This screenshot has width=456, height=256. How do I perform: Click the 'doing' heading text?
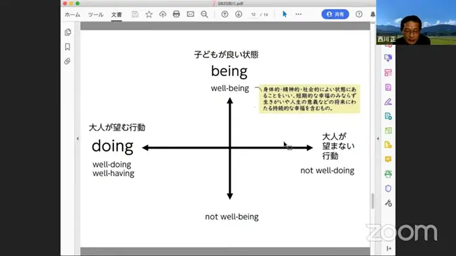click(113, 146)
